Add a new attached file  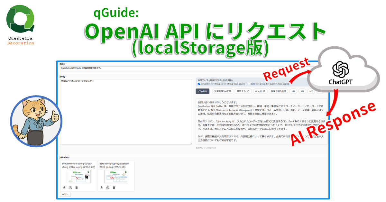[x=65, y=194]
